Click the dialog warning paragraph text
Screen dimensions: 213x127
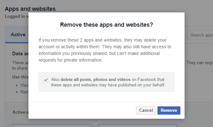coord(105,50)
